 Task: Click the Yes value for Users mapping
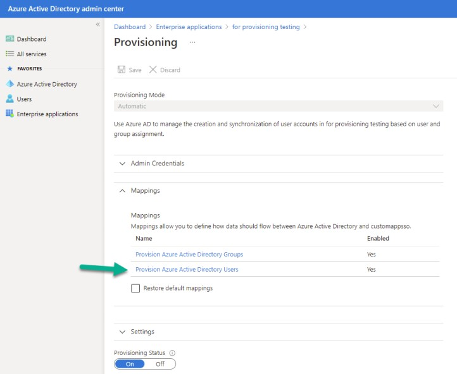point(372,269)
